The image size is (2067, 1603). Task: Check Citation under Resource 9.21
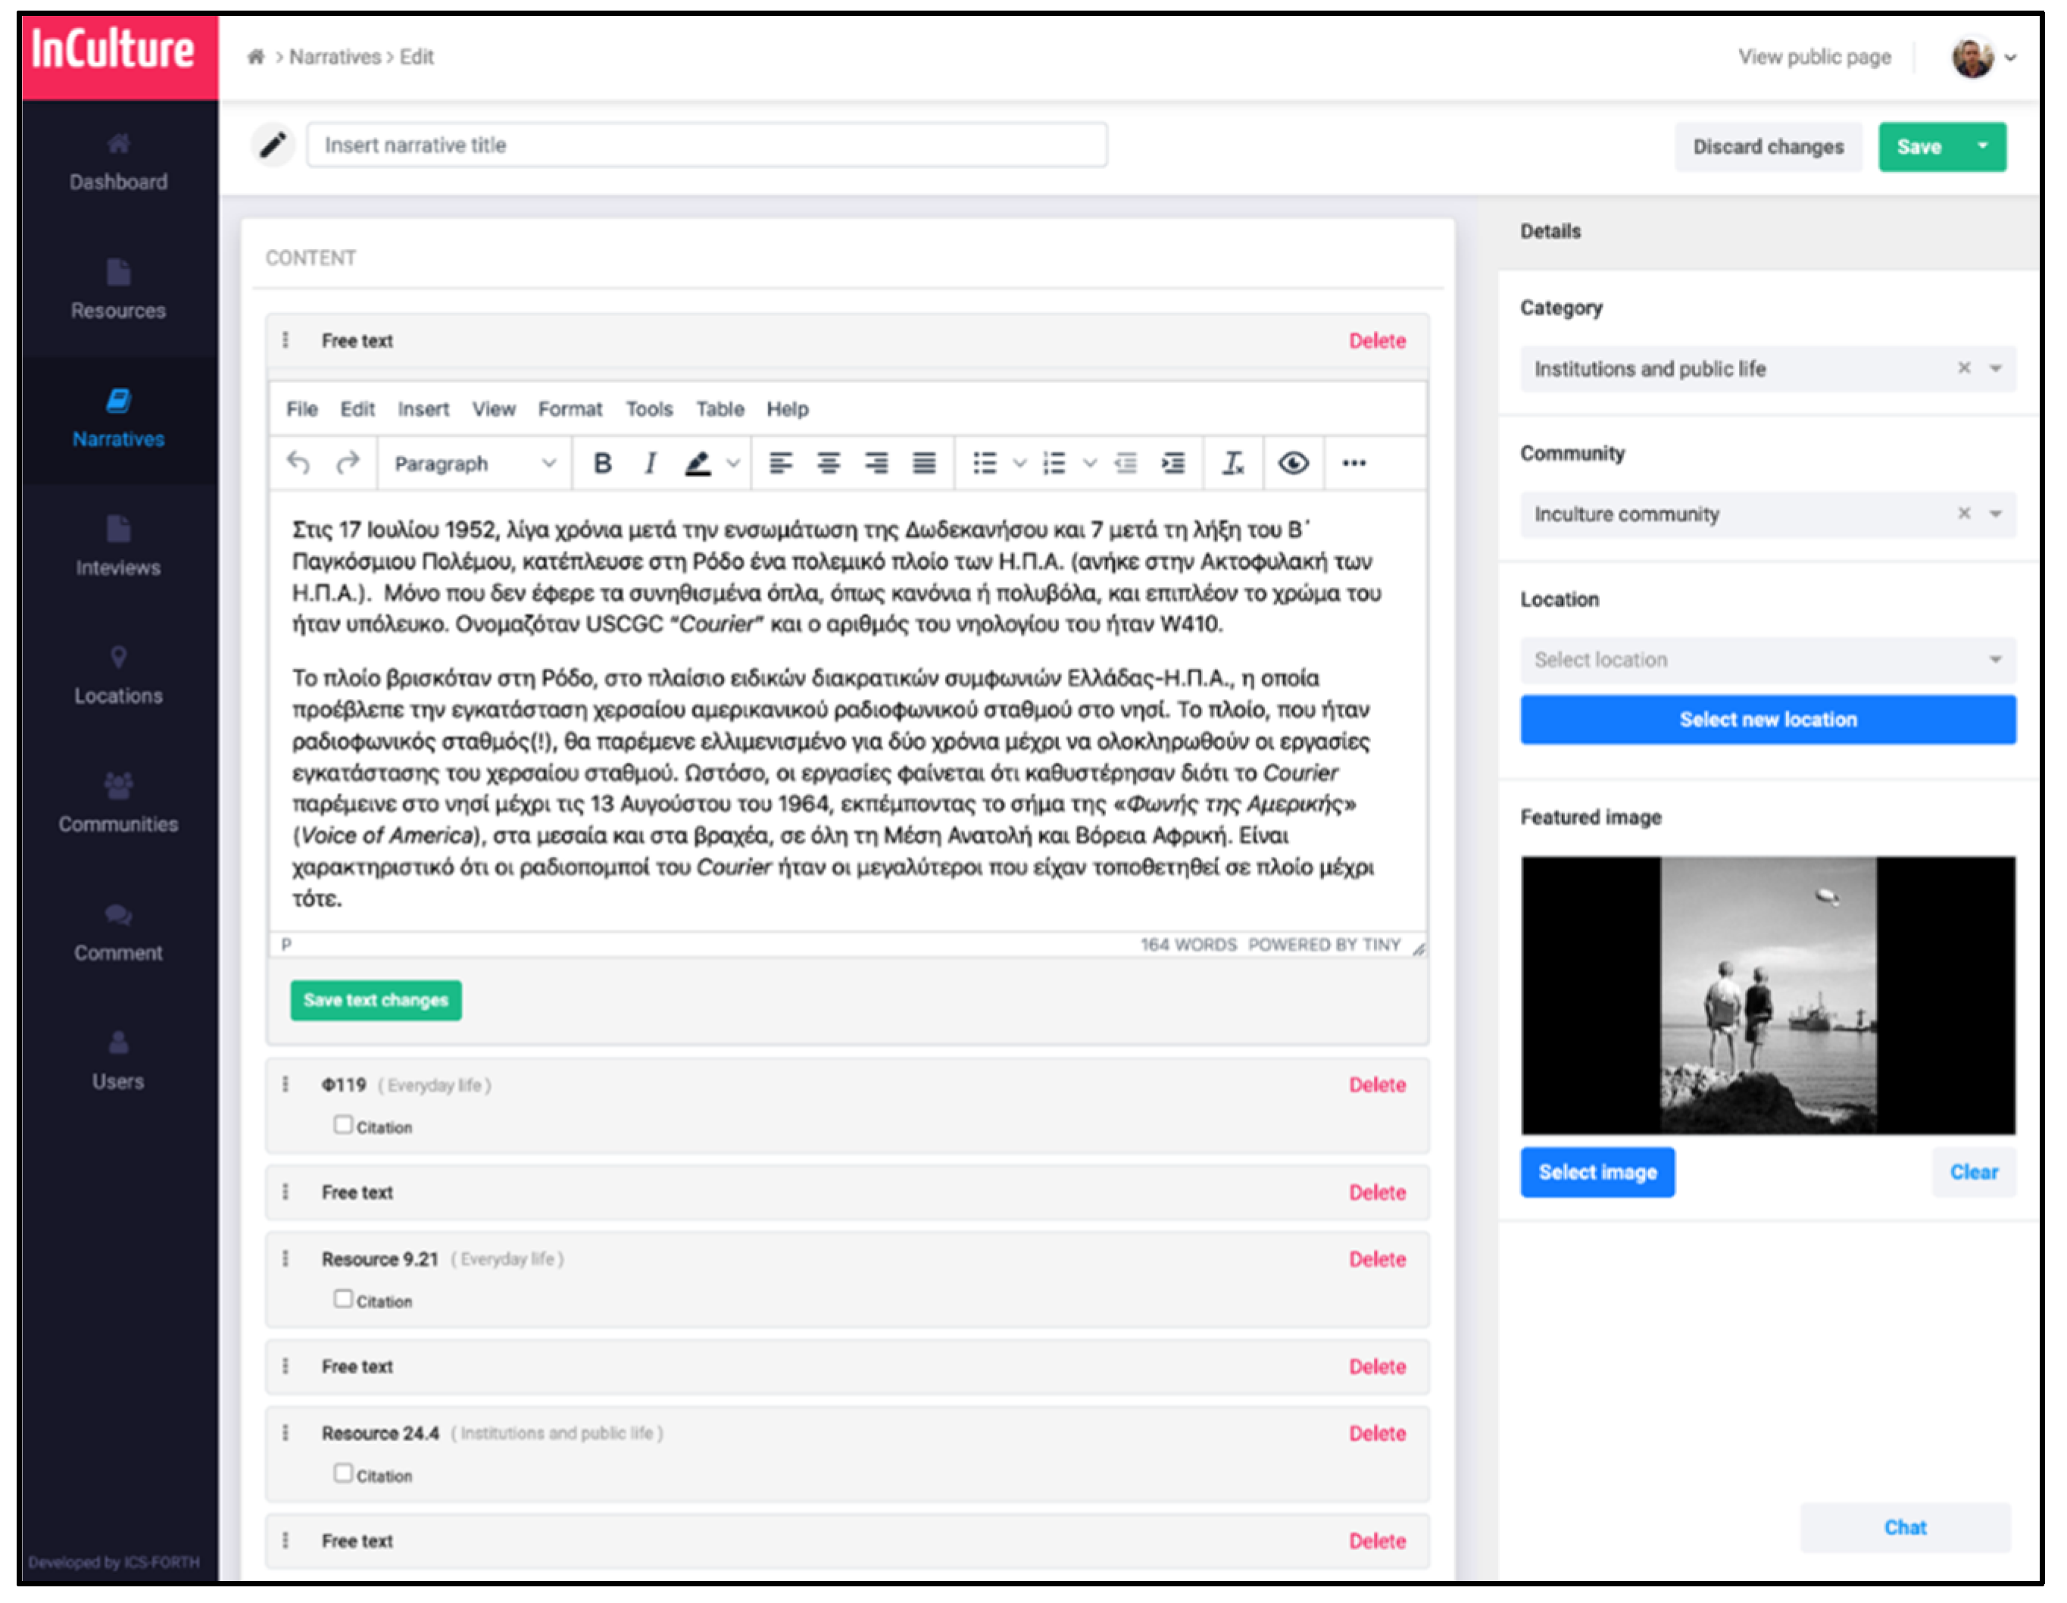tap(342, 1300)
